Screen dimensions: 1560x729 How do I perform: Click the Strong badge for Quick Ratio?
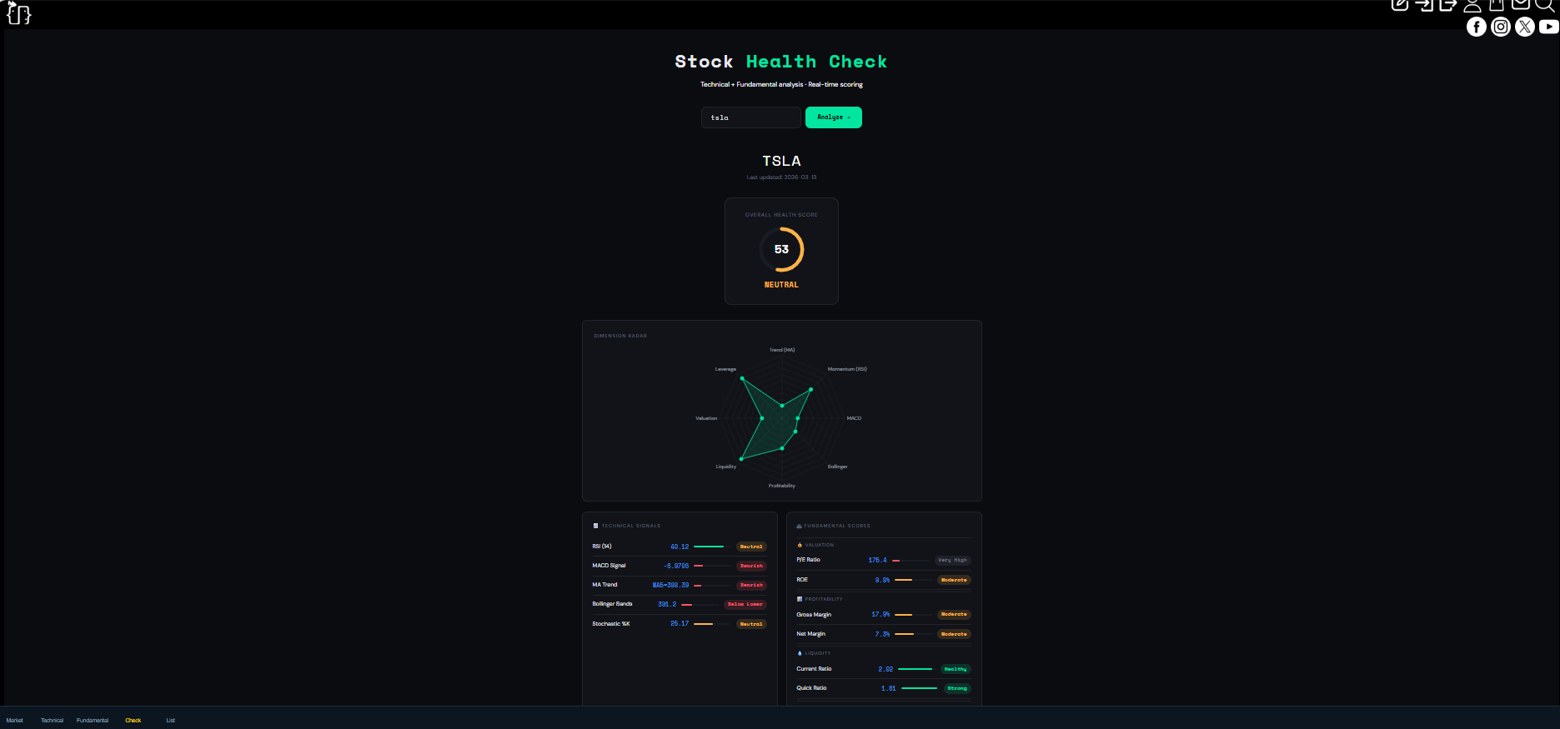(x=957, y=688)
